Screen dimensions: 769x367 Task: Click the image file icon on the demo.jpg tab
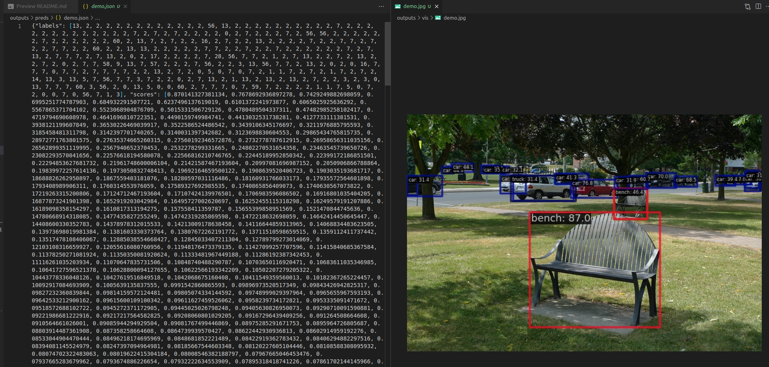click(x=398, y=6)
